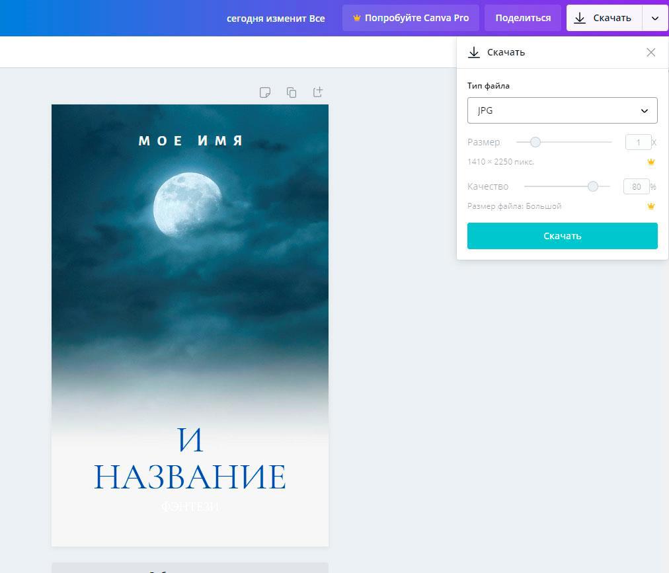Click Попробуйте Canva Pro button

(411, 18)
